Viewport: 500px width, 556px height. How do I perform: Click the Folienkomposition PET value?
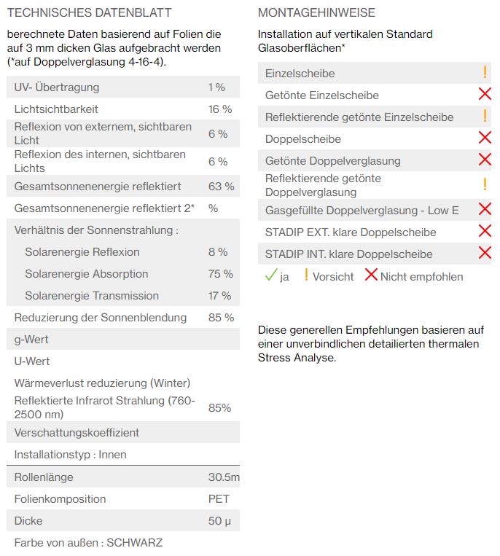point(219,499)
